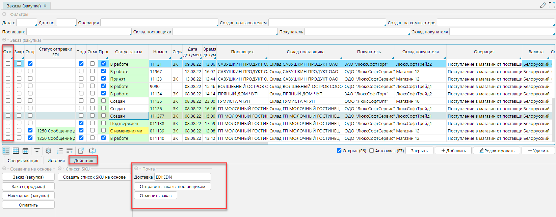Switch to list view icon in toolbar
The height and width of the screenshot is (217, 556).
tap(6, 151)
